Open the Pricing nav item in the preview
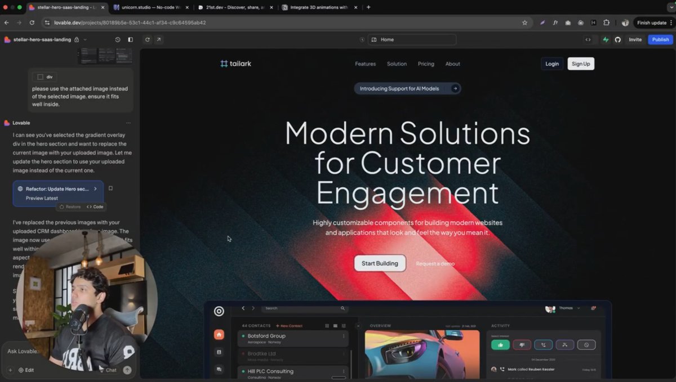 426,64
